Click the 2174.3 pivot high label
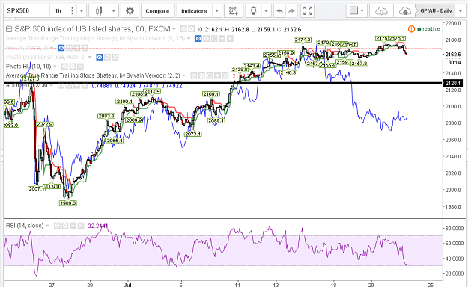The width and height of the screenshot is (468, 287). 303,40
